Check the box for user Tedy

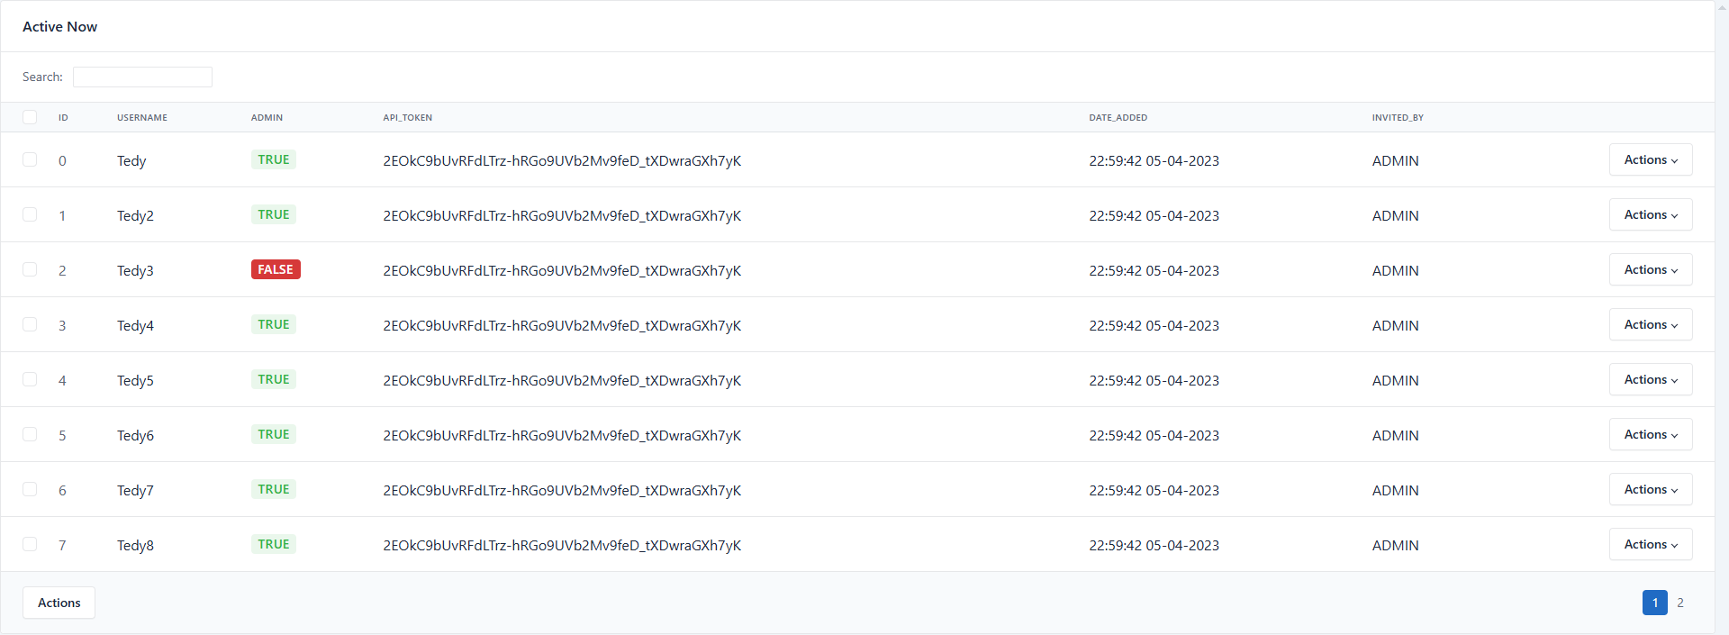tap(30, 159)
